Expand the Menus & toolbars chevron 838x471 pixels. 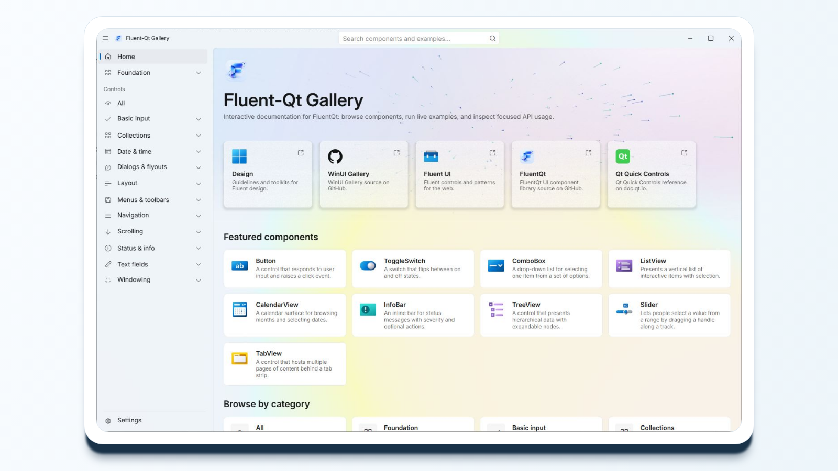click(199, 200)
